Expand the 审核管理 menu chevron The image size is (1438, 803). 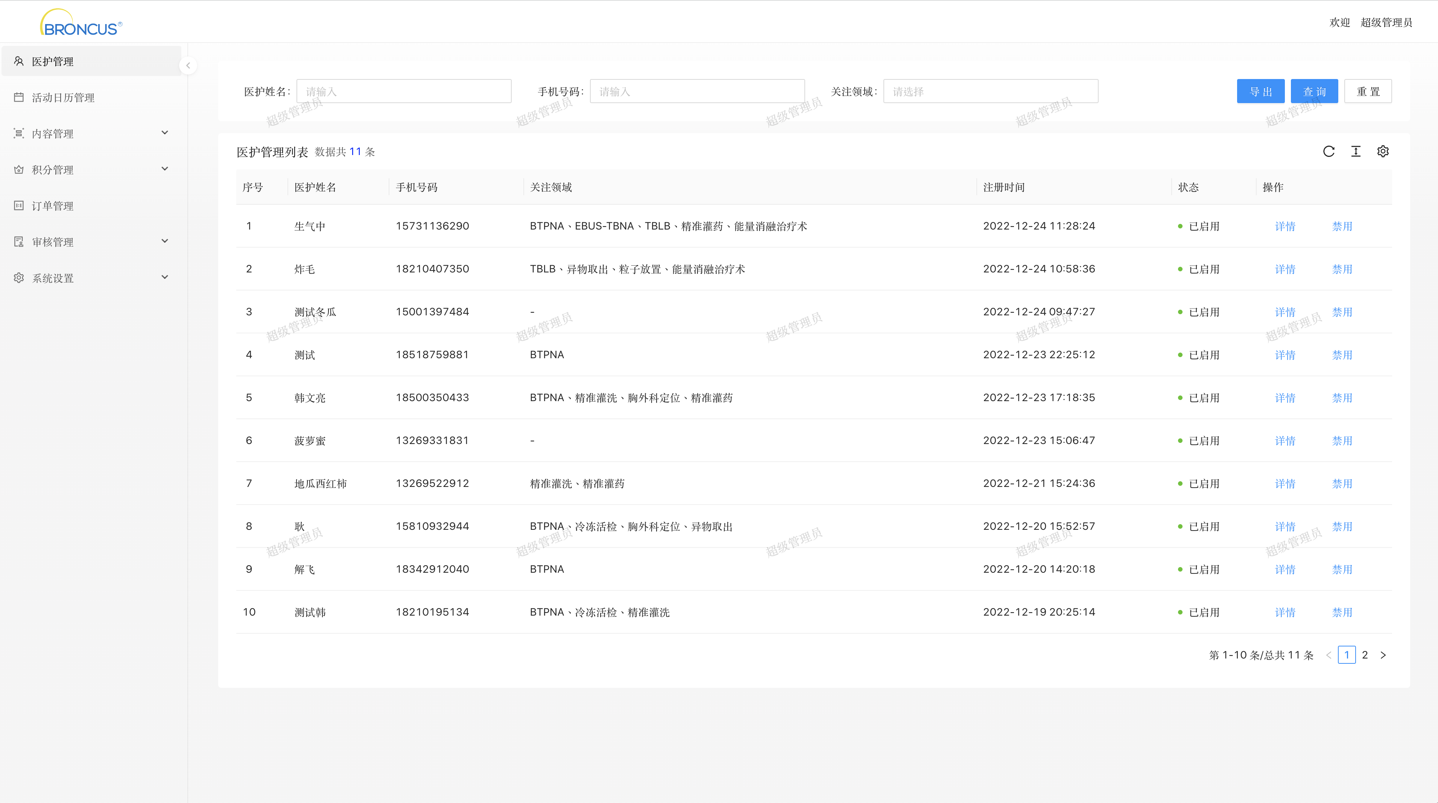click(x=165, y=241)
